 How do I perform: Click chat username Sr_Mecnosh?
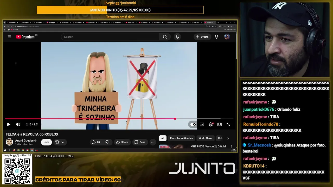(259, 145)
